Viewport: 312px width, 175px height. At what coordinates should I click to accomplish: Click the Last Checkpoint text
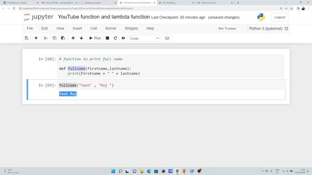(x=178, y=17)
